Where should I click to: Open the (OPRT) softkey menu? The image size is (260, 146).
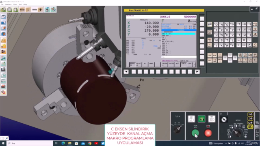(x=190, y=64)
